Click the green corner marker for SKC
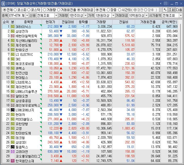This screenshot has height=165, width=184. (41, 58)
